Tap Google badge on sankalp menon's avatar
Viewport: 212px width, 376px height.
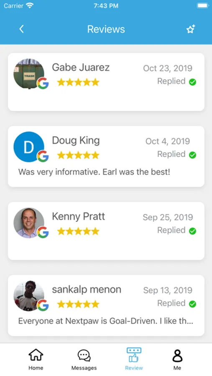click(43, 305)
